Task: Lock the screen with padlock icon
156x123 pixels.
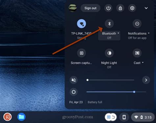Action: tap(120, 8)
